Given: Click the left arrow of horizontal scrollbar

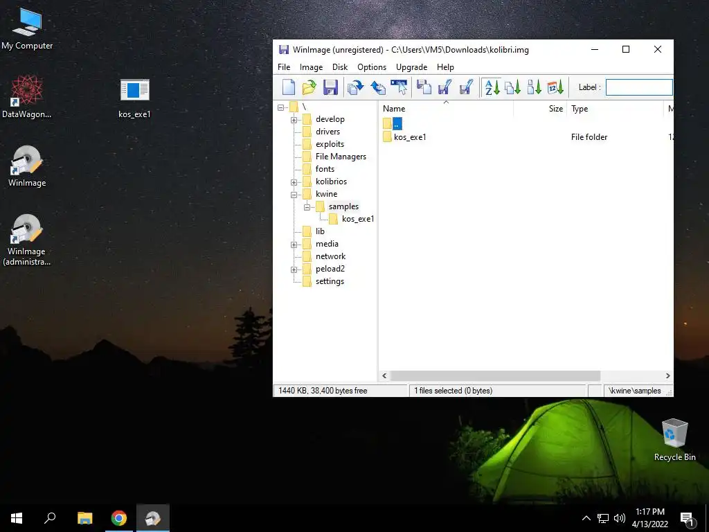Looking at the screenshot, I should tap(384, 376).
